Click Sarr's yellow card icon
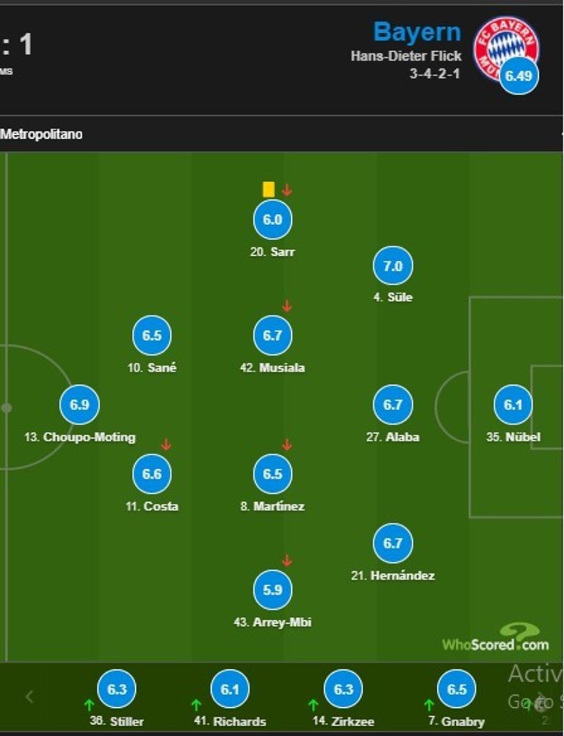The height and width of the screenshot is (736, 564). [x=269, y=189]
